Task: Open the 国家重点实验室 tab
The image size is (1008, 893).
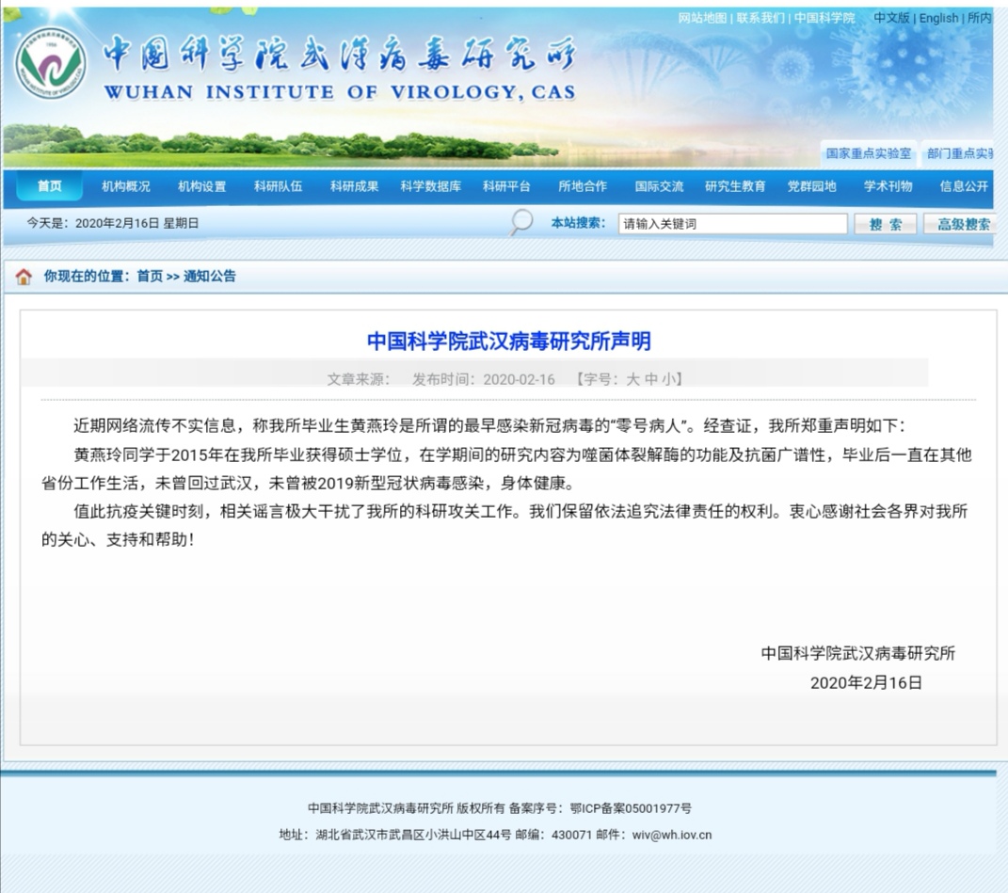Action: (x=869, y=153)
